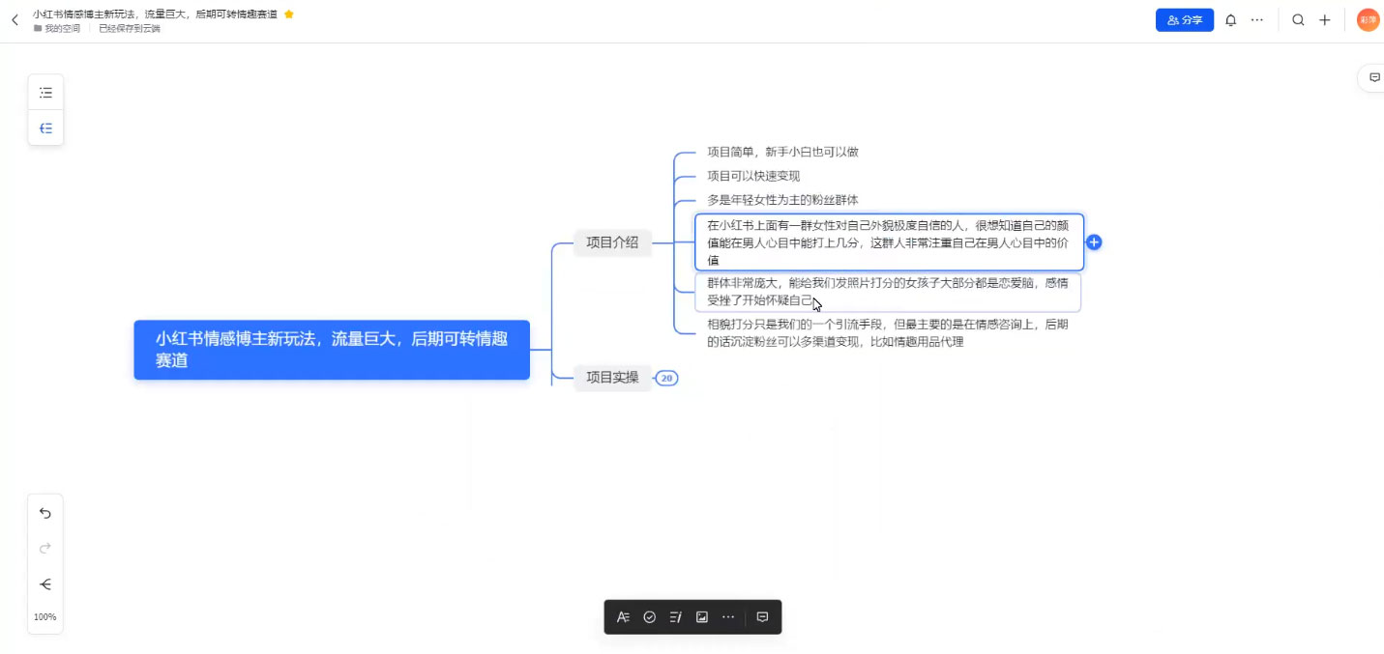Insert an image using bottom toolbar icon
1384x654 pixels.
click(x=701, y=616)
